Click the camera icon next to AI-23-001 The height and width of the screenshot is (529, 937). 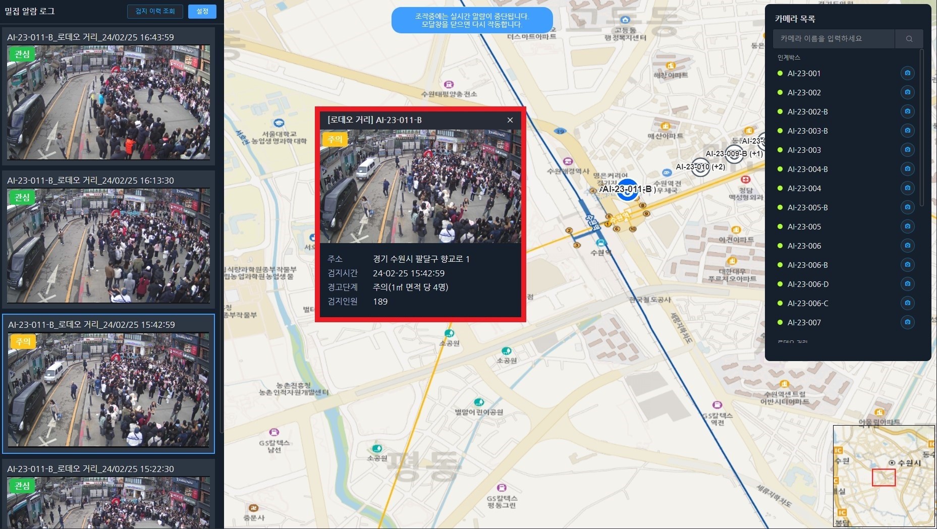click(x=907, y=73)
